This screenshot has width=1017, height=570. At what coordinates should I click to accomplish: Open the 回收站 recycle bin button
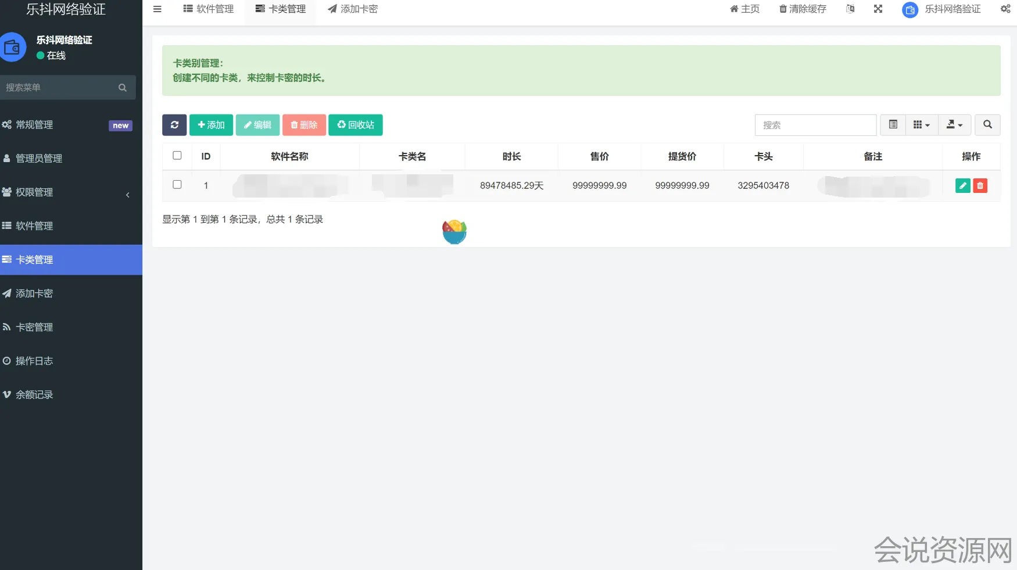click(x=355, y=125)
